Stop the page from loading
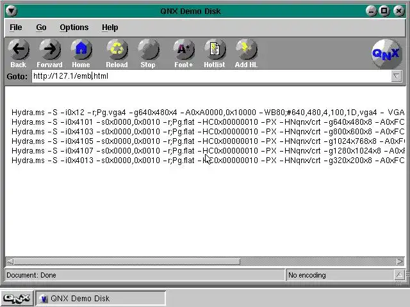Viewport: 410px width, 307px height. 148,54
